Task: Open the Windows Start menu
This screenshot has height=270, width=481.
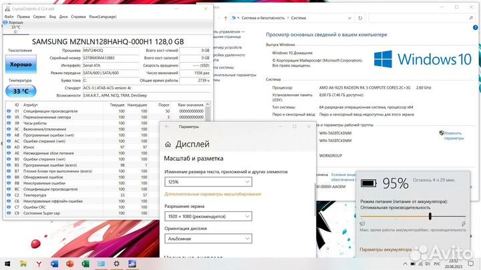Action: 7,263
